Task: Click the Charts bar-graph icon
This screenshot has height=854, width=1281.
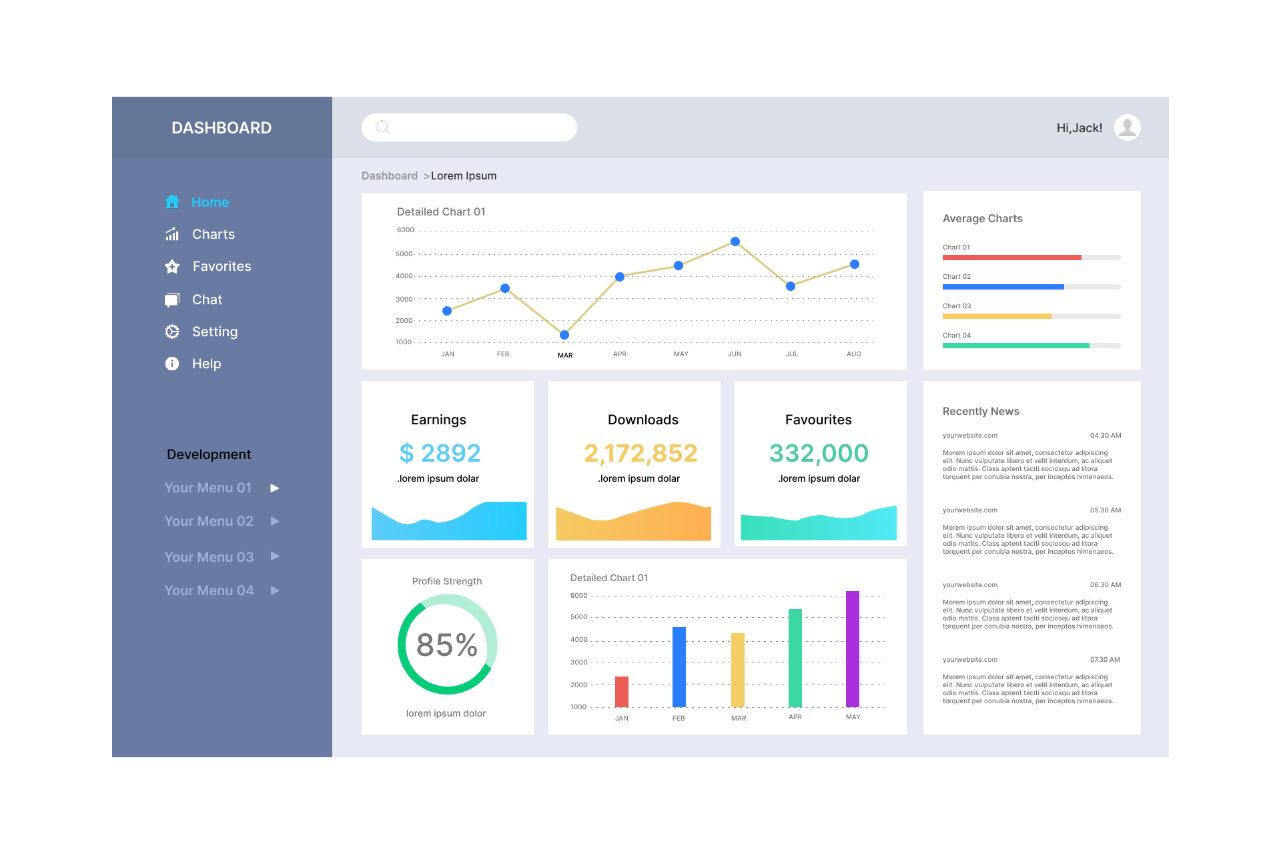Action: coord(172,234)
